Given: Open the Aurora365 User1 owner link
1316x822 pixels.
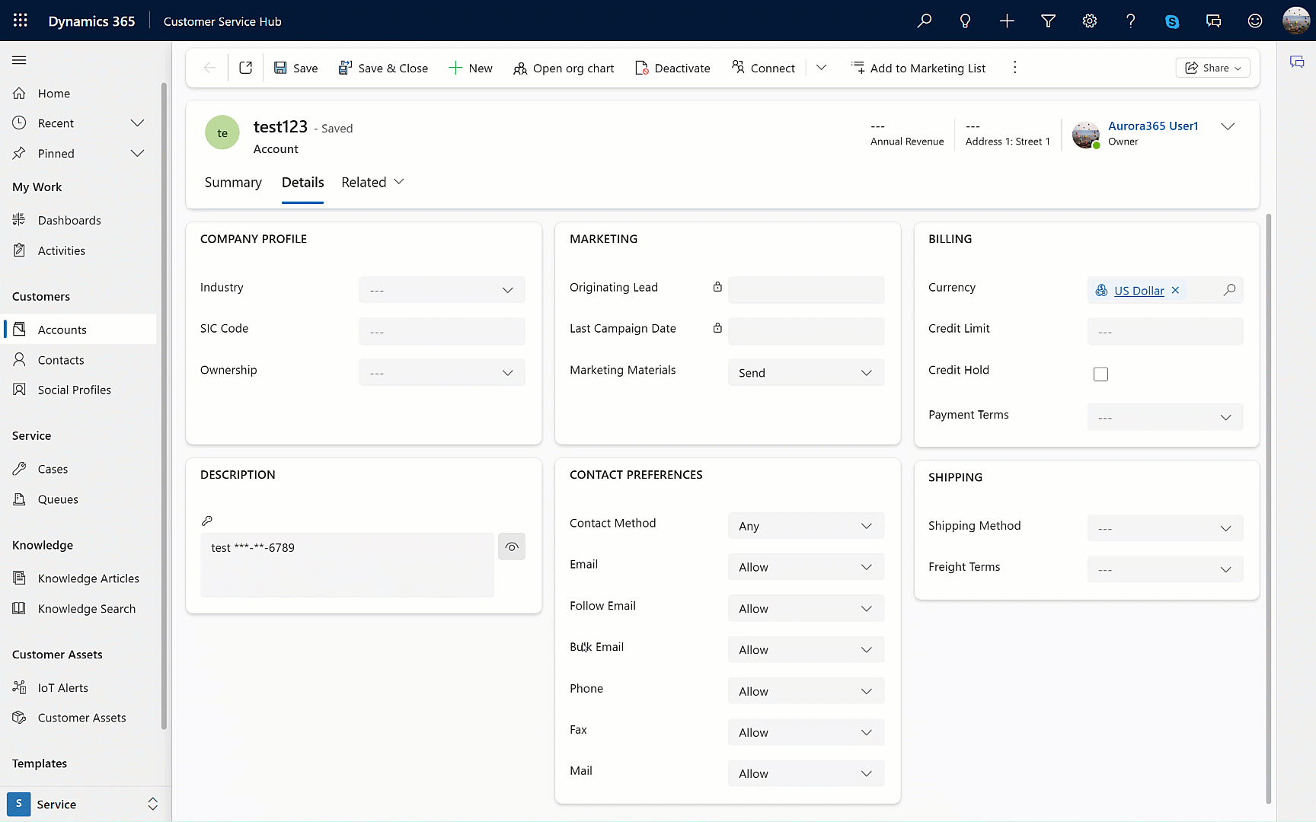Looking at the screenshot, I should (x=1152, y=126).
